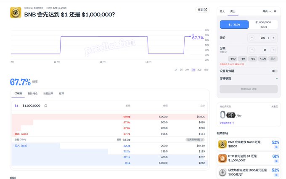Add 100 shares with +100 button
The image size is (286, 179).
pyautogui.click(x=263, y=59)
